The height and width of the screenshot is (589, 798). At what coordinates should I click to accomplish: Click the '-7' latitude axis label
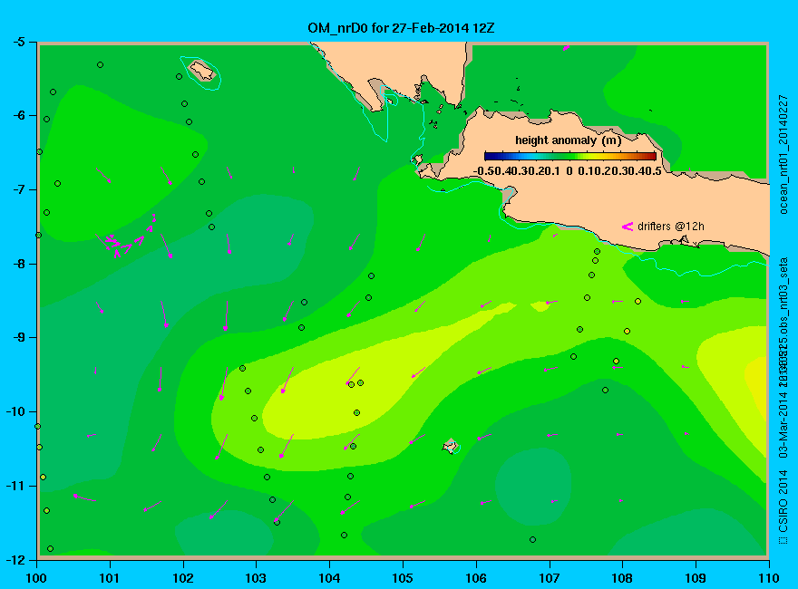pyautogui.click(x=18, y=189)
